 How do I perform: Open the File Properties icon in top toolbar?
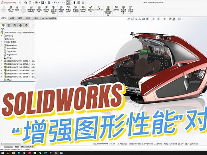tap(78, 2)
